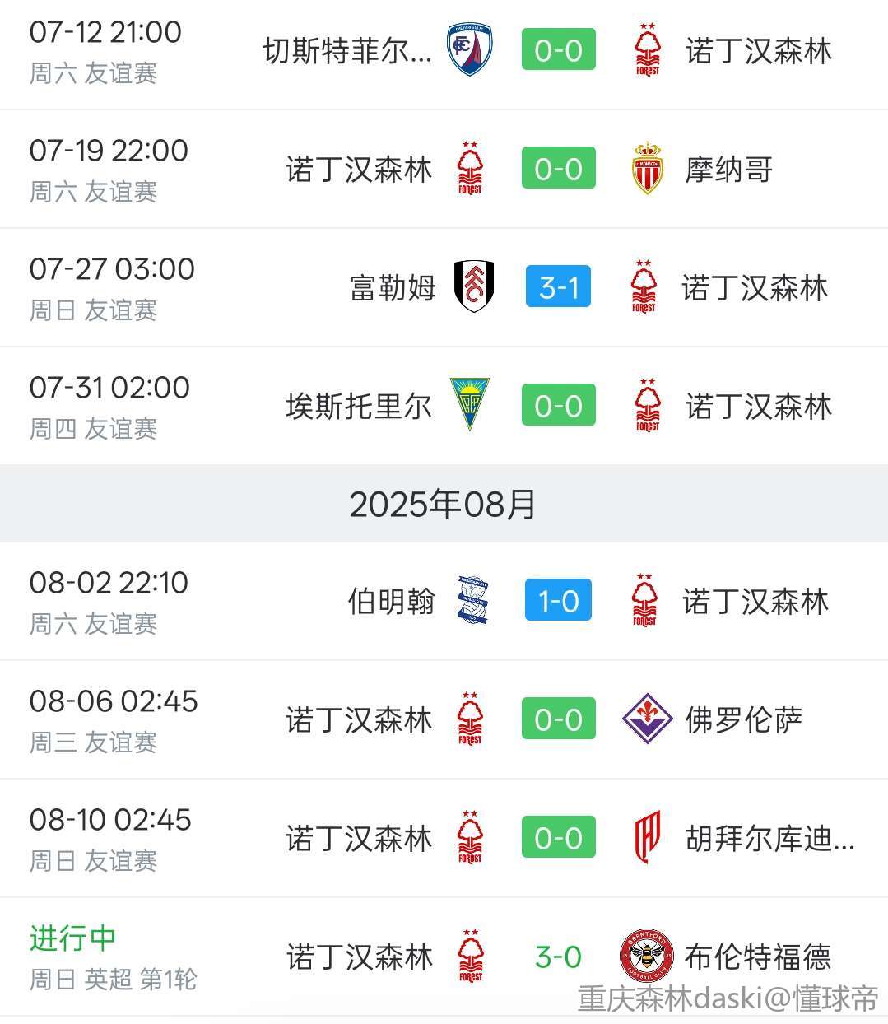Image resolution: width=888 pixels, height=1024 pixels.
Task: Tap the Estoril triangular crest
Action: coord(470,405)
